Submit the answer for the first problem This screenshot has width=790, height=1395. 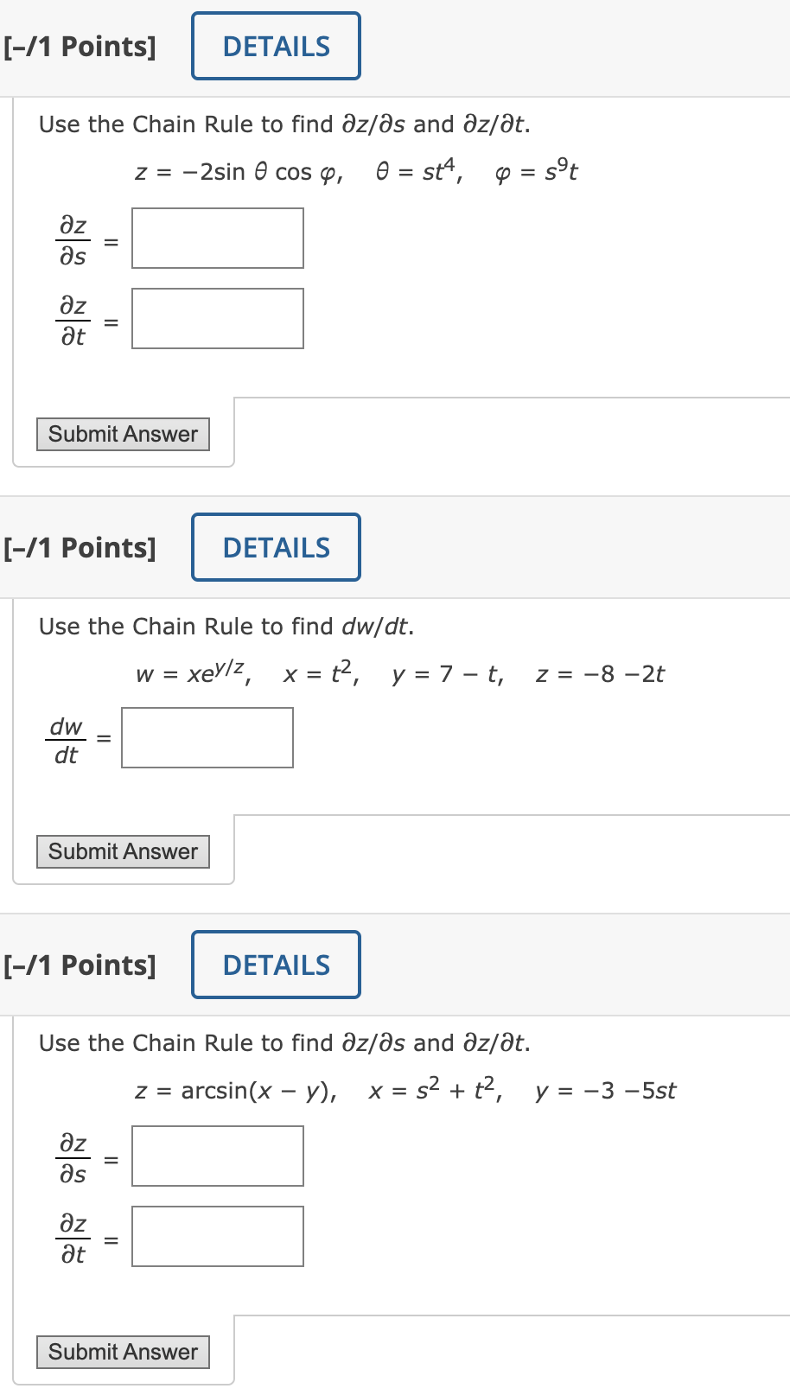[123, 434]
